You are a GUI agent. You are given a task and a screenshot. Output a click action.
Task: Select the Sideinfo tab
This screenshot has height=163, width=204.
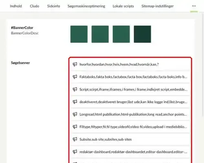(x=53, y=6)
